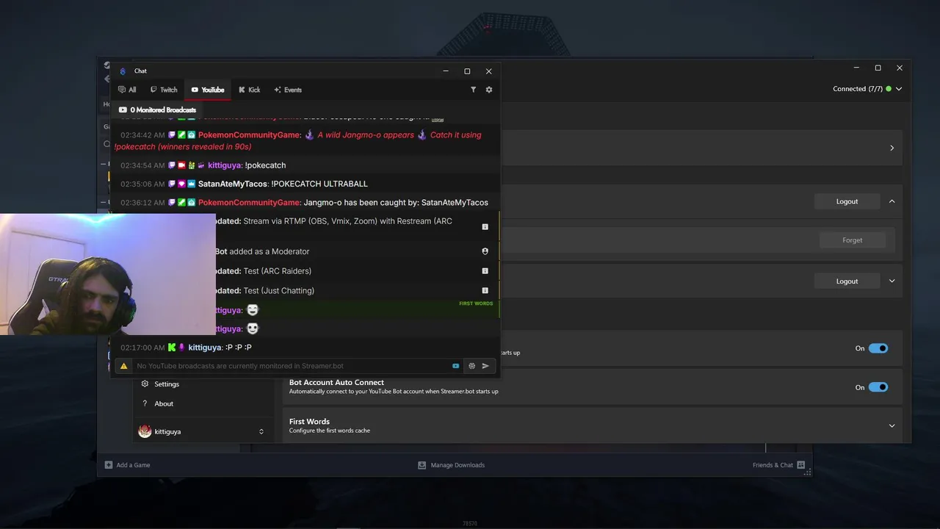Open Settings in the sidebar

(167, 384)
